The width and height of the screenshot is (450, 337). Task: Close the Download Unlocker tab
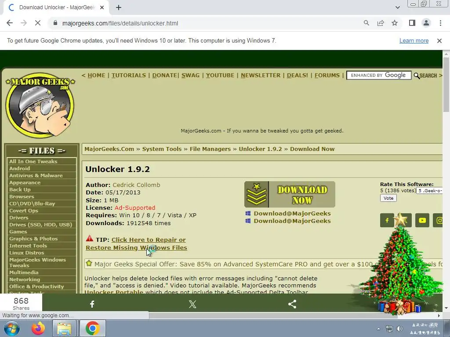(102, 8)
